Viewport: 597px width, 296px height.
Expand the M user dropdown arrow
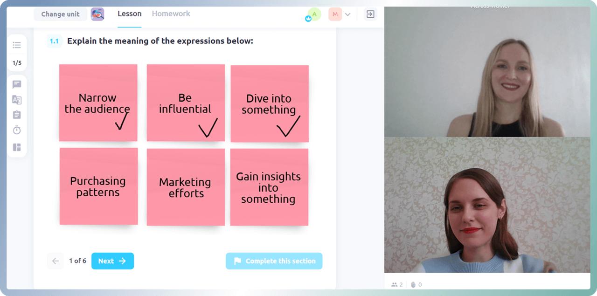click(347, 14)
